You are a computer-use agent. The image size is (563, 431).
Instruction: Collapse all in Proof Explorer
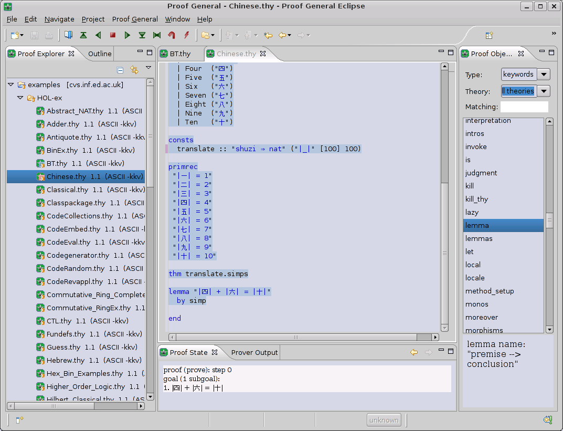120,70
